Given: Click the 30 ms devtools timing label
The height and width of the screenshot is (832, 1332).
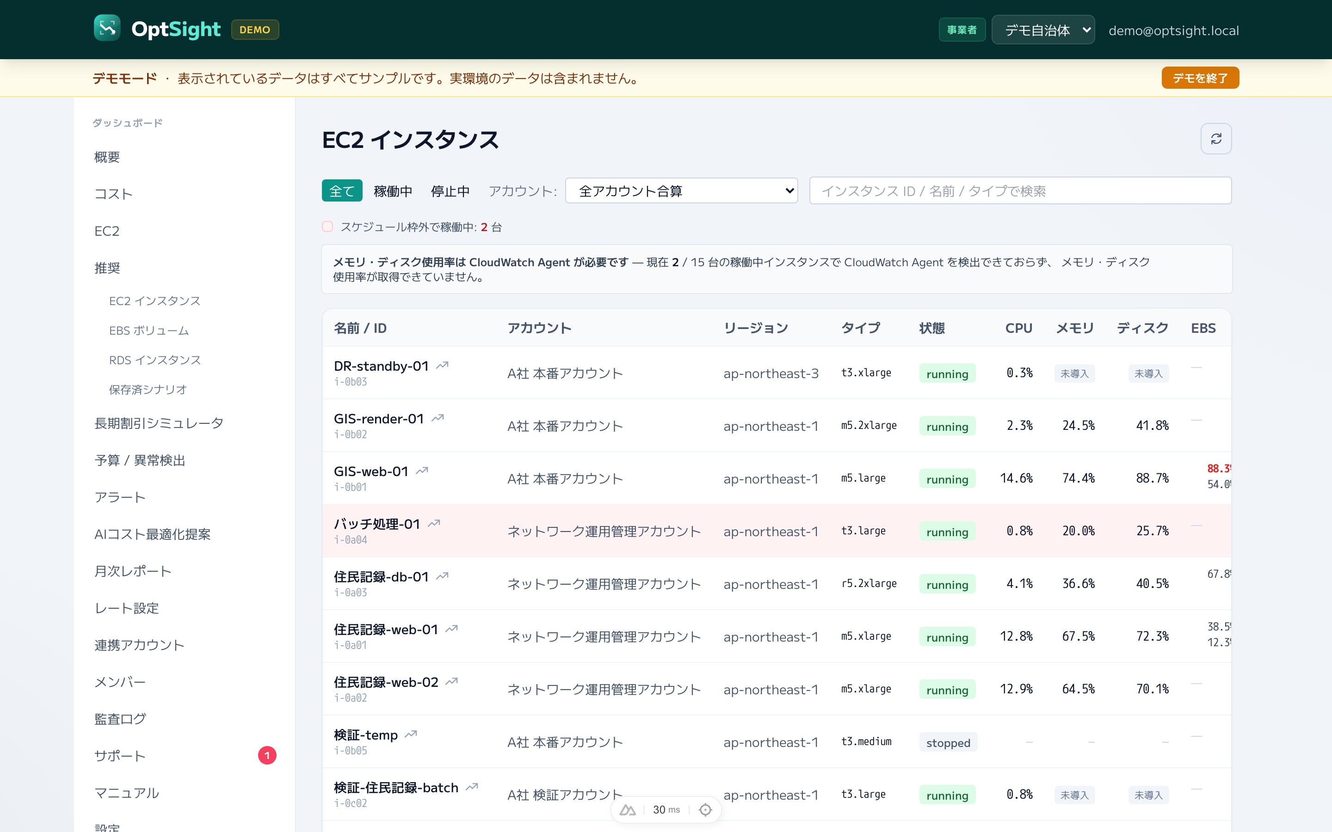Looking at the screenshot, I should coord(666,809).
